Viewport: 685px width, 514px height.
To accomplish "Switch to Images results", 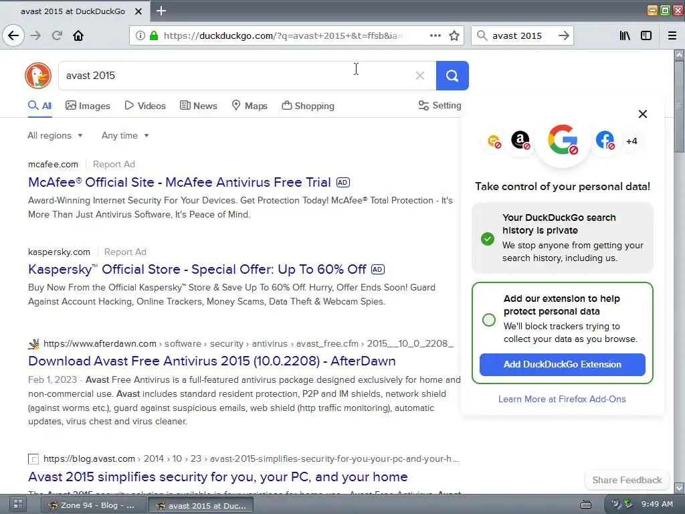I will (x=88, y=106).
